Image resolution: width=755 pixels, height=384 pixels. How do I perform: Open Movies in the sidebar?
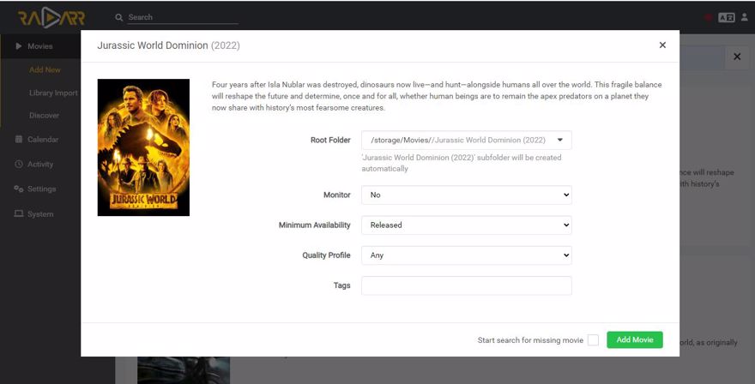click(x=40, y=46)
